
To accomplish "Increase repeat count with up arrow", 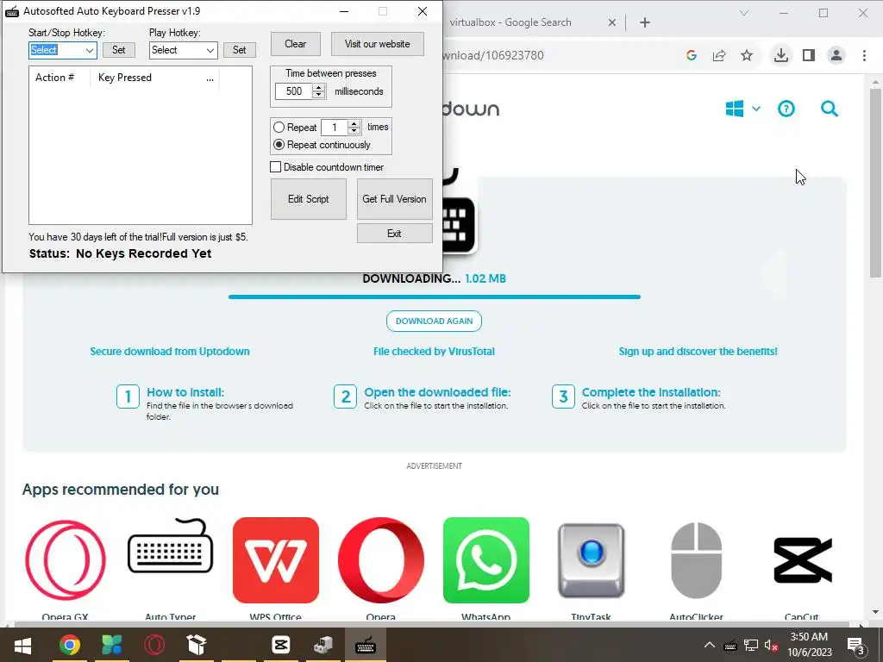I will (354, 124).
